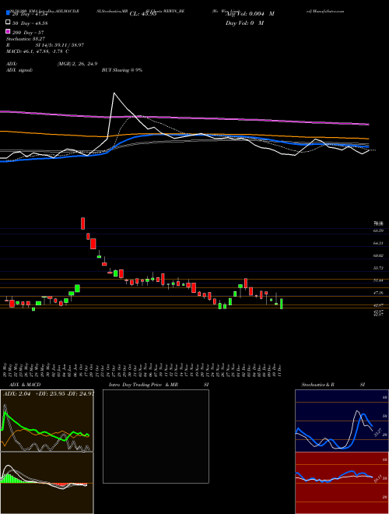Click the 47.16 price axis label
Viewport: 389px width, 514px height.
[x=378, y=292]
